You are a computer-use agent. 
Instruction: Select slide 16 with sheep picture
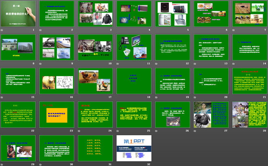pos(56,81)
